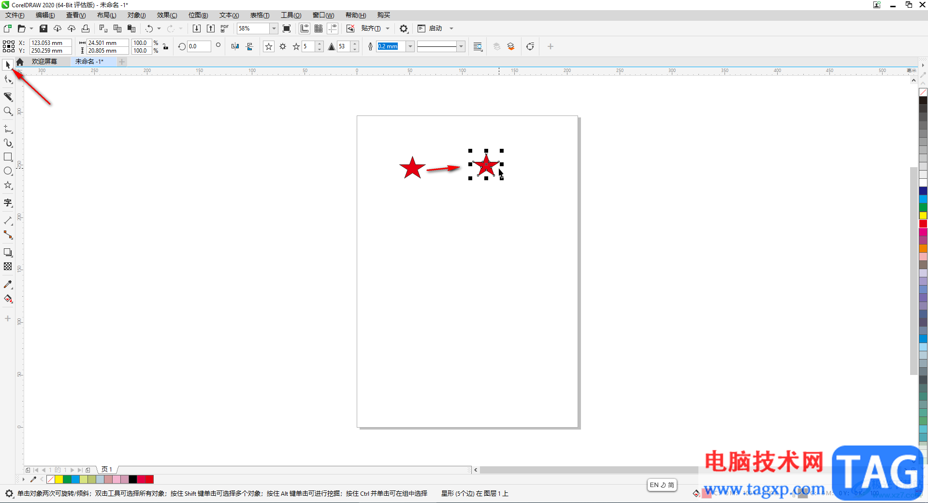Screen dimensions: 928x503
Task: Increase the star points count
Action: (319, 44)
